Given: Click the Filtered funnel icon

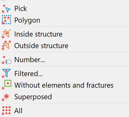Looking at the screenshot, I should point(6,73).
